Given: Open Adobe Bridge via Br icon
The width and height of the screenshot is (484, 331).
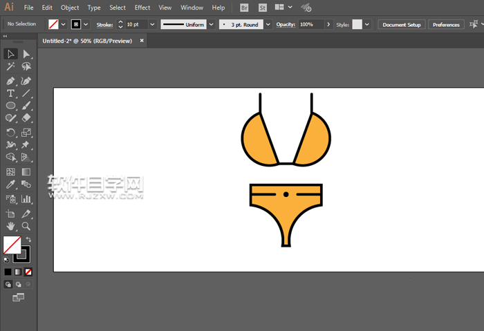Looking at the screenshot, I should 244,8.
